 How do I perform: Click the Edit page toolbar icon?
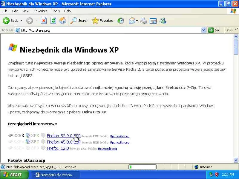click(x=153, y=21)
